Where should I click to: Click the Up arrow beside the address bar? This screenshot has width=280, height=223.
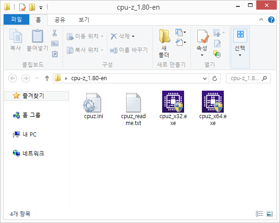coord(47,78)
